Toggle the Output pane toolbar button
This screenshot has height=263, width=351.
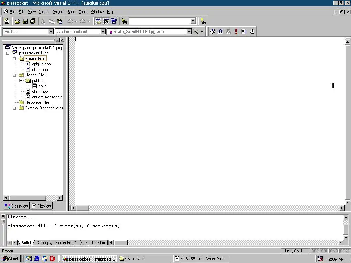click(x=106, y=21)
